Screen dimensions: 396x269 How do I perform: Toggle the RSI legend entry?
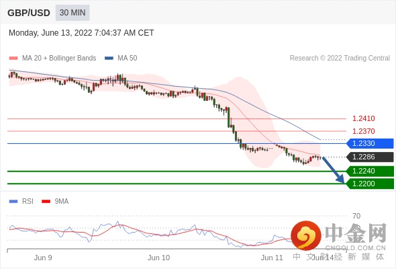[21, 202]
